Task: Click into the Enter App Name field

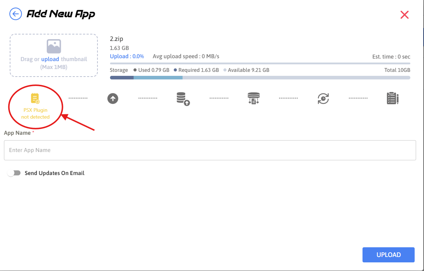Action: coord(210,150)
